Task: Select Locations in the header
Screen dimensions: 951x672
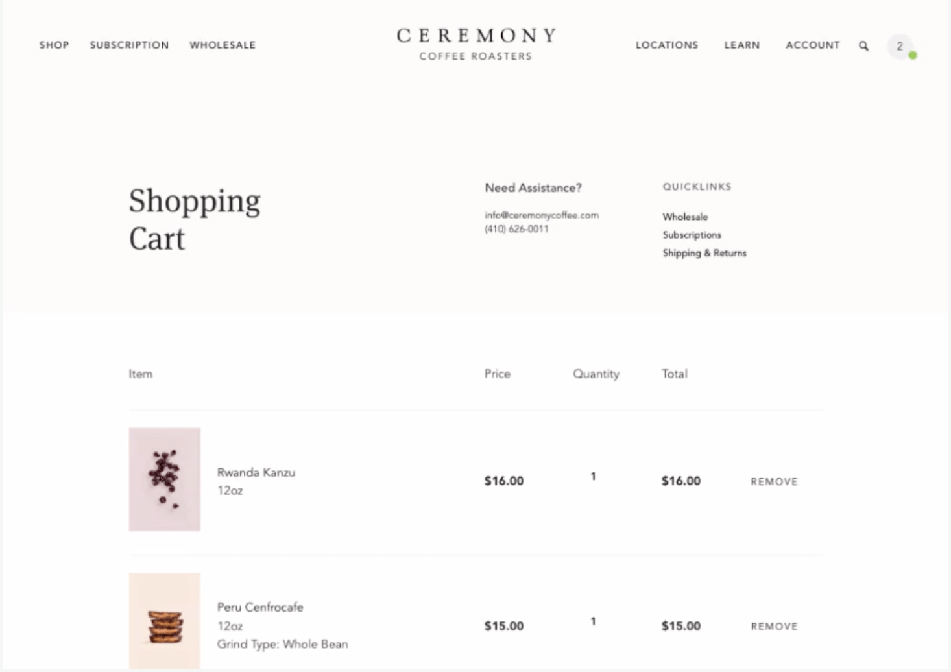Action: click(667, 45)
